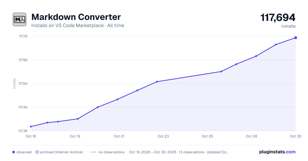Screen dimensions: 308x161
Task: Click the large final data point at Oct 30
Action: point(296,38)
